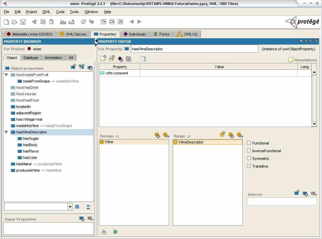Add super property plus icon
This screenshot has height=239, width=322.
coord(82,219)
